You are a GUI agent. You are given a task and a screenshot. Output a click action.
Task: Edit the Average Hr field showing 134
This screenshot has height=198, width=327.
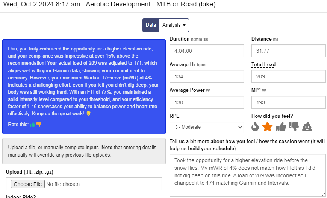(206, 76)
